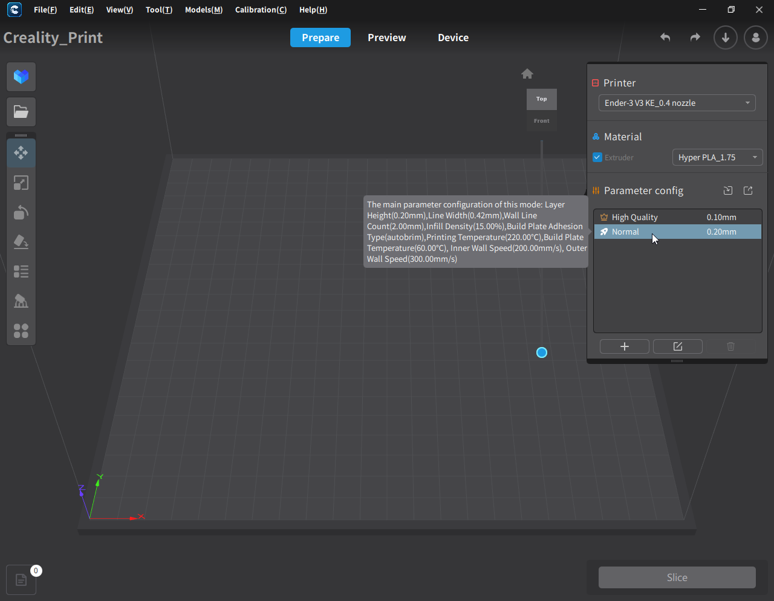
Task: Click the delete profile trash icon
Action: (730, 346)
